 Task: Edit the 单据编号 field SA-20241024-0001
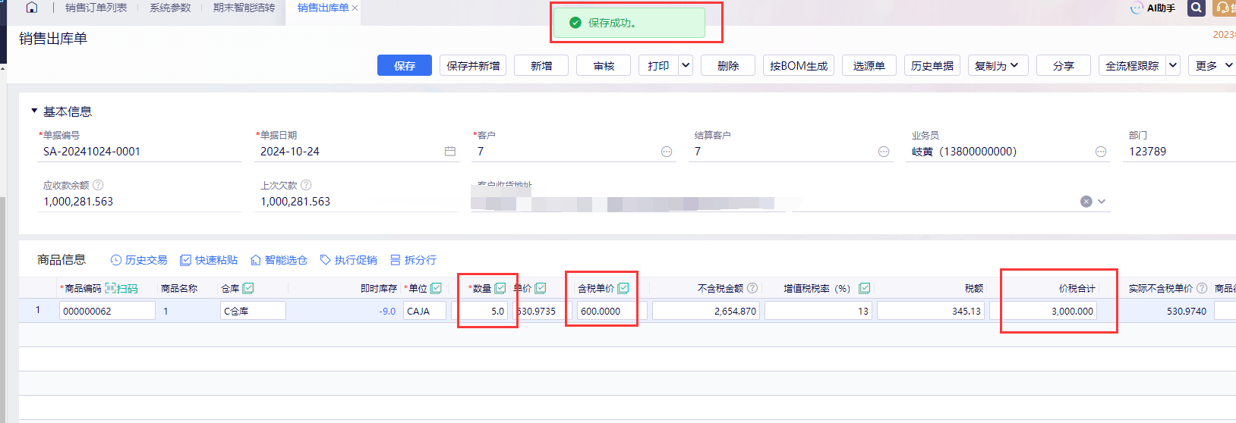click(x=140, y=152)
